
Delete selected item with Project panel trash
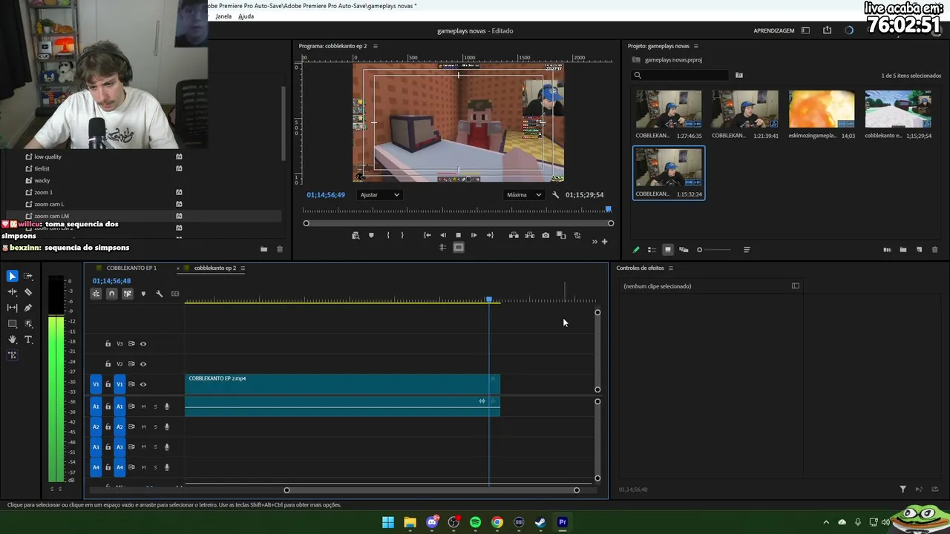tap(934, 250)
